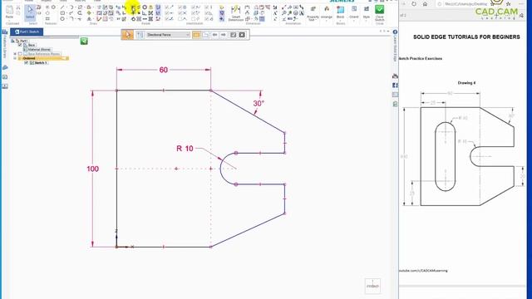This screenshot has height=299, width=532.
Task: Select the 60 dimension value
Action: tap(164, 70)
